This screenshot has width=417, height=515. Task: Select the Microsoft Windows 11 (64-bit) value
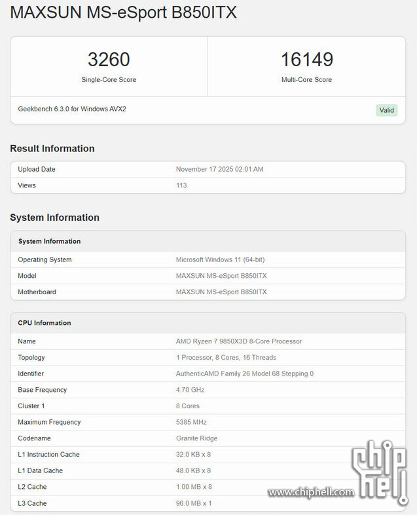pyautogui.click(x=220, y=259)
